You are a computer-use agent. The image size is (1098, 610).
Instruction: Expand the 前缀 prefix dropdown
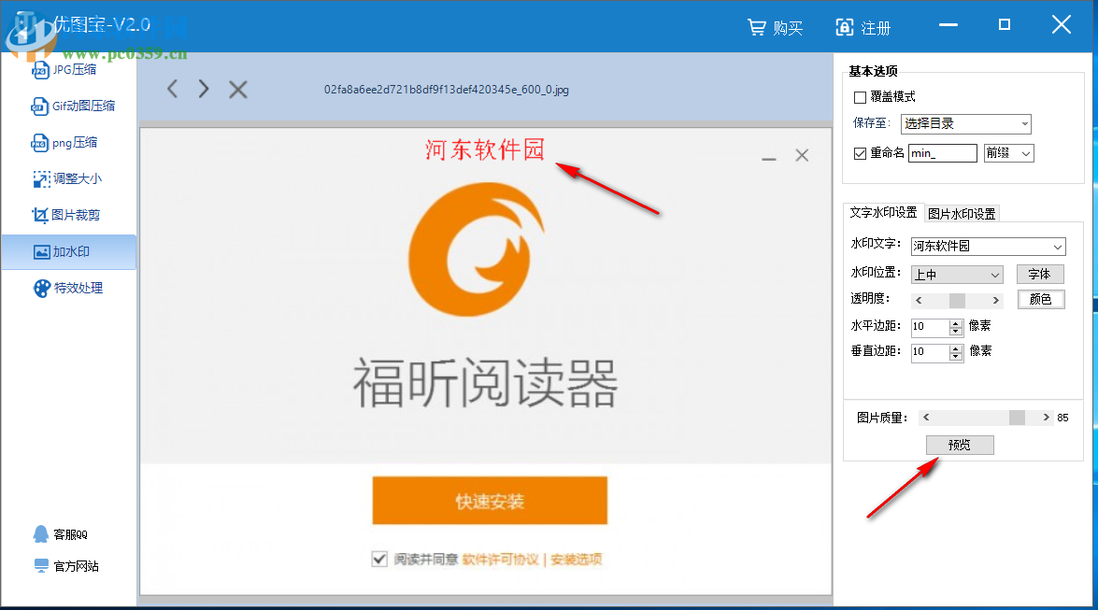1008,153
